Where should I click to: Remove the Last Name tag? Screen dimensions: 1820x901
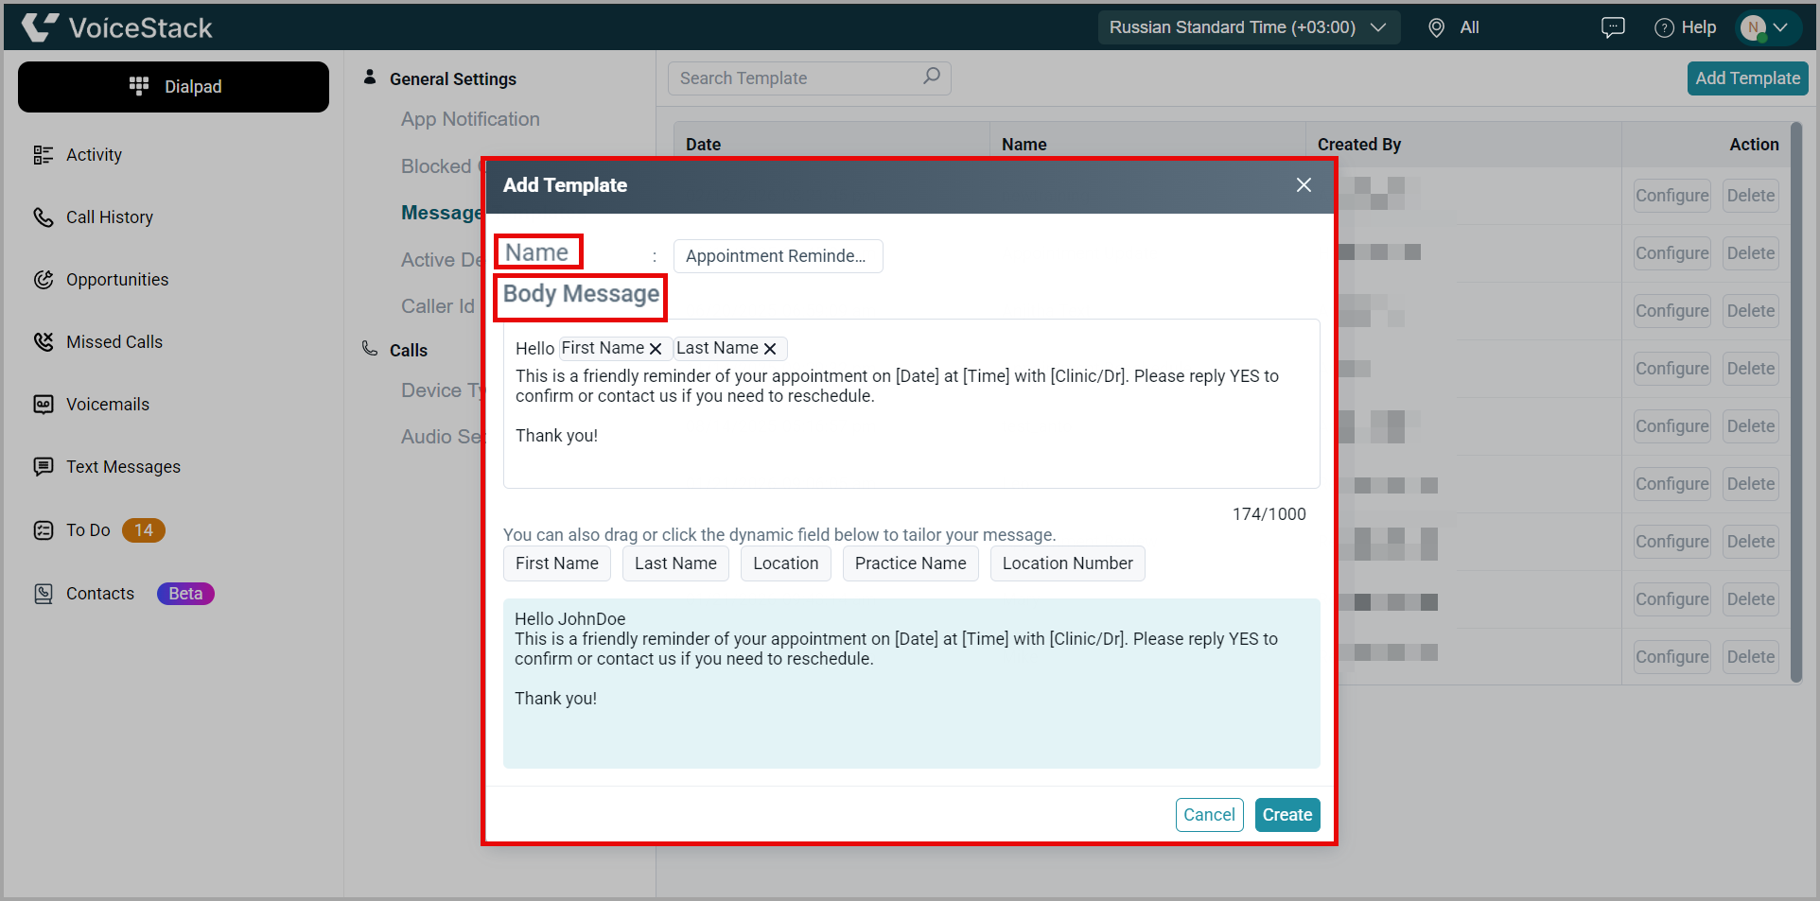[770, 349]
